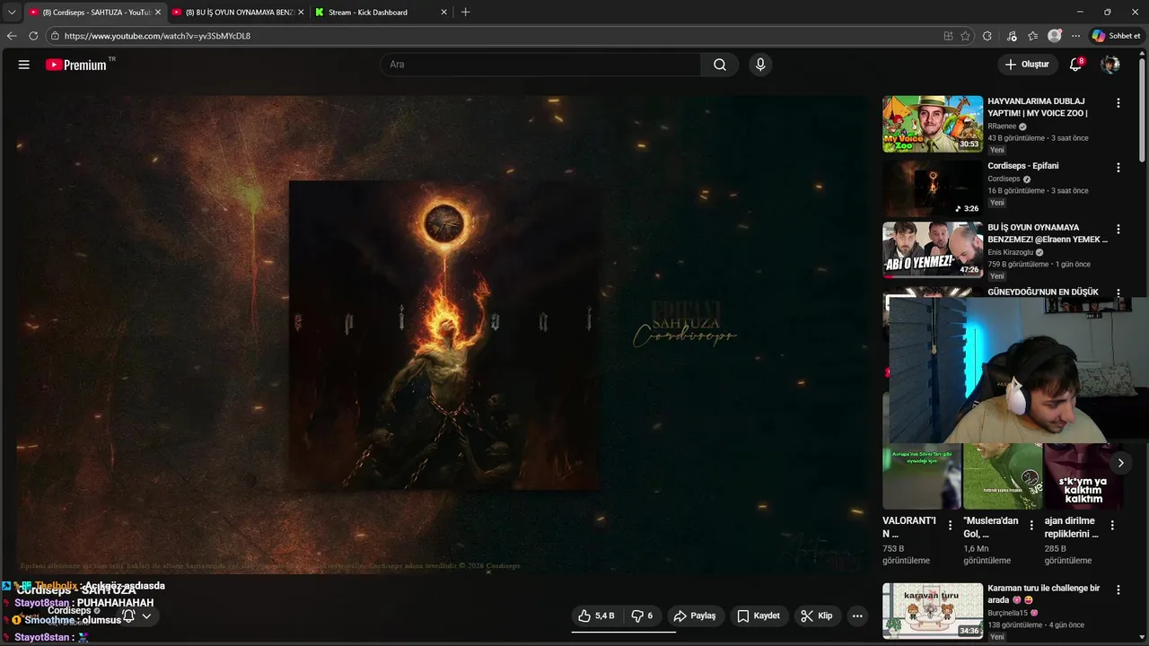Open the karavan turu thumbnail
The height and width of the screenshot is (646, 1149).
933,611
